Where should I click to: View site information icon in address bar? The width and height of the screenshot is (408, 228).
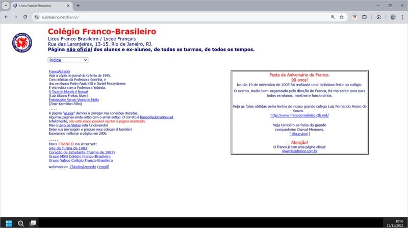tap(37, 17)
